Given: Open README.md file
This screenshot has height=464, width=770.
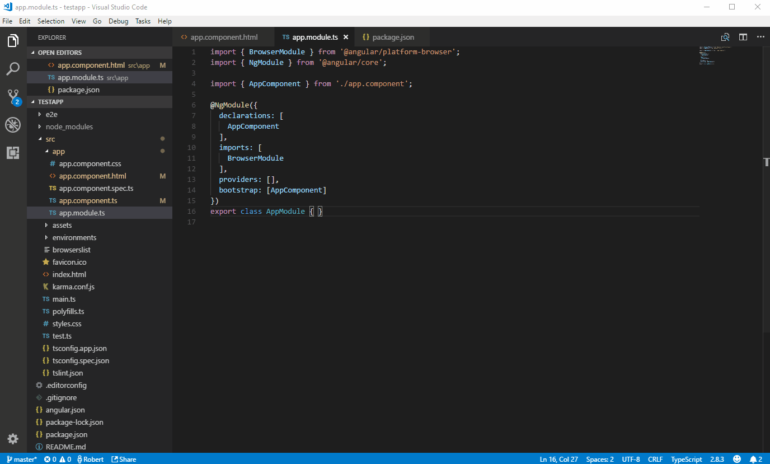Looking at the screenshot, I should [x=100, y=447].
